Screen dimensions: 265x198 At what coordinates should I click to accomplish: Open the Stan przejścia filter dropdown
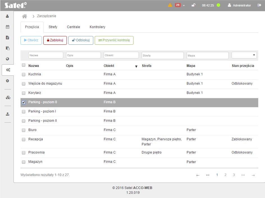244,55
